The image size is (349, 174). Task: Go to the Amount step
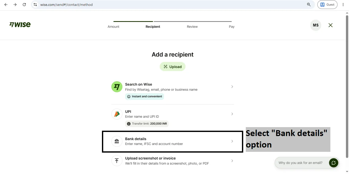coord(113,26)
